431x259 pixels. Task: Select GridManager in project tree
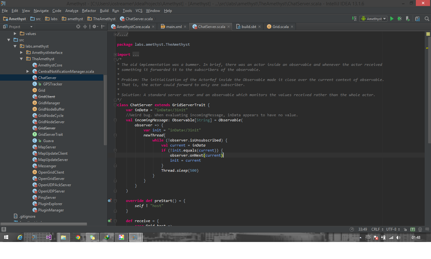point(49,103)
